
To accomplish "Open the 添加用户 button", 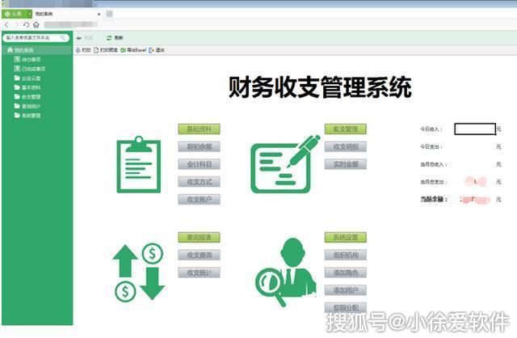I will click(346, 290).
